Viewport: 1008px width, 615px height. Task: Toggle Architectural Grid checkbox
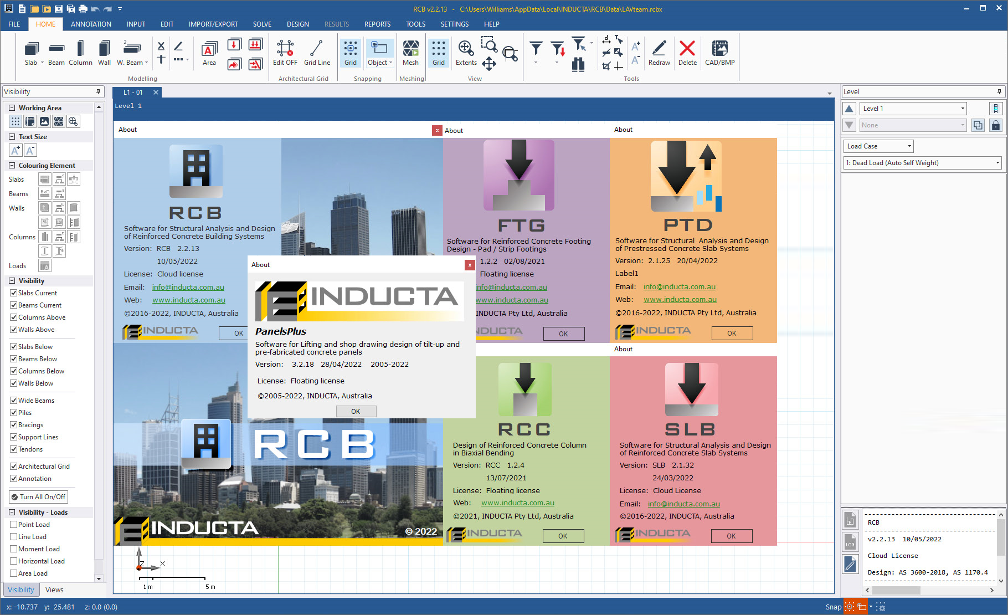(x=13, y=467)
